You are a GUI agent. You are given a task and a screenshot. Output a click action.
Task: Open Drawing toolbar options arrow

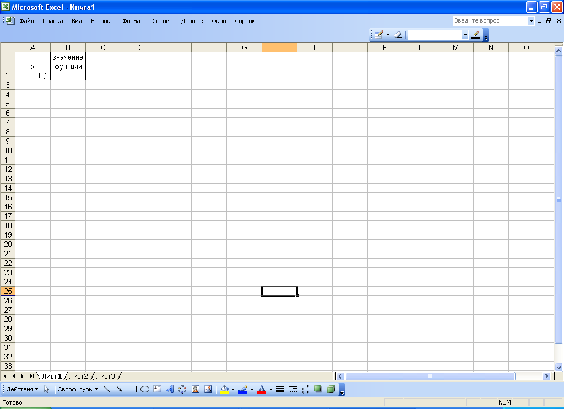pyautogui.click(x=342, y=390)
